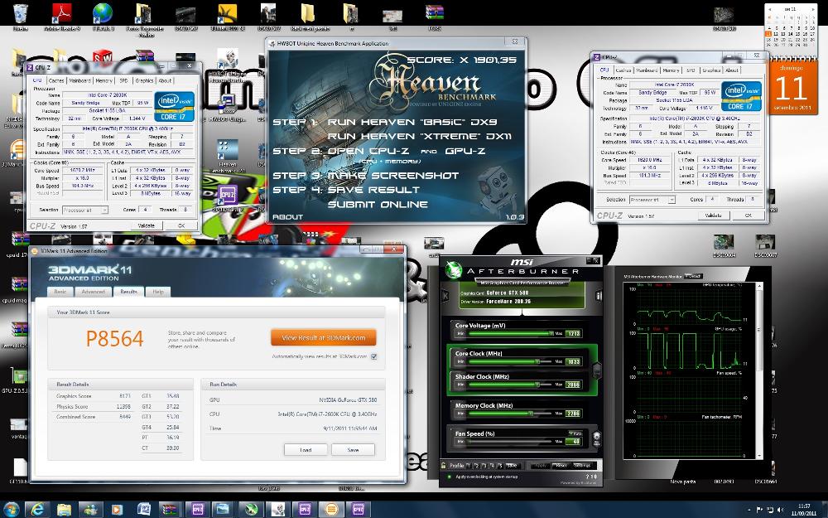Adjust the Shader Clock (MHz) slider
Viewport: 828px width, 518px height.
[x=509, y=385]
